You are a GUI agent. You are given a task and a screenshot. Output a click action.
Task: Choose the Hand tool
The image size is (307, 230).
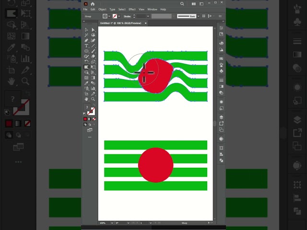[x=86, y=99]
